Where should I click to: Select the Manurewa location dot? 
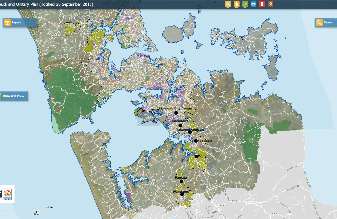click(180, 125)
